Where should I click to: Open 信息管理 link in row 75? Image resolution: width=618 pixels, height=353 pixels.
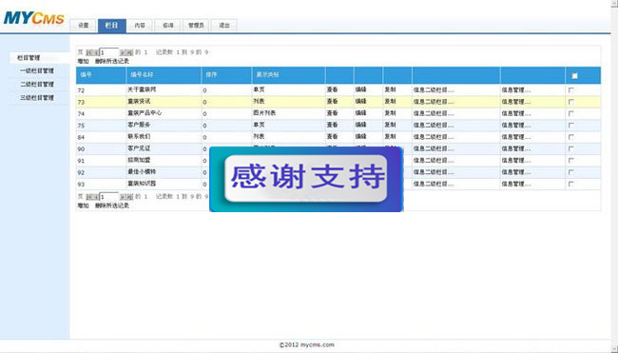516,126
